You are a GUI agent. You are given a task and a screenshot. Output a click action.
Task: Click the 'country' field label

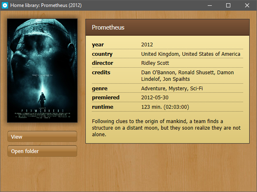(102, 54)
